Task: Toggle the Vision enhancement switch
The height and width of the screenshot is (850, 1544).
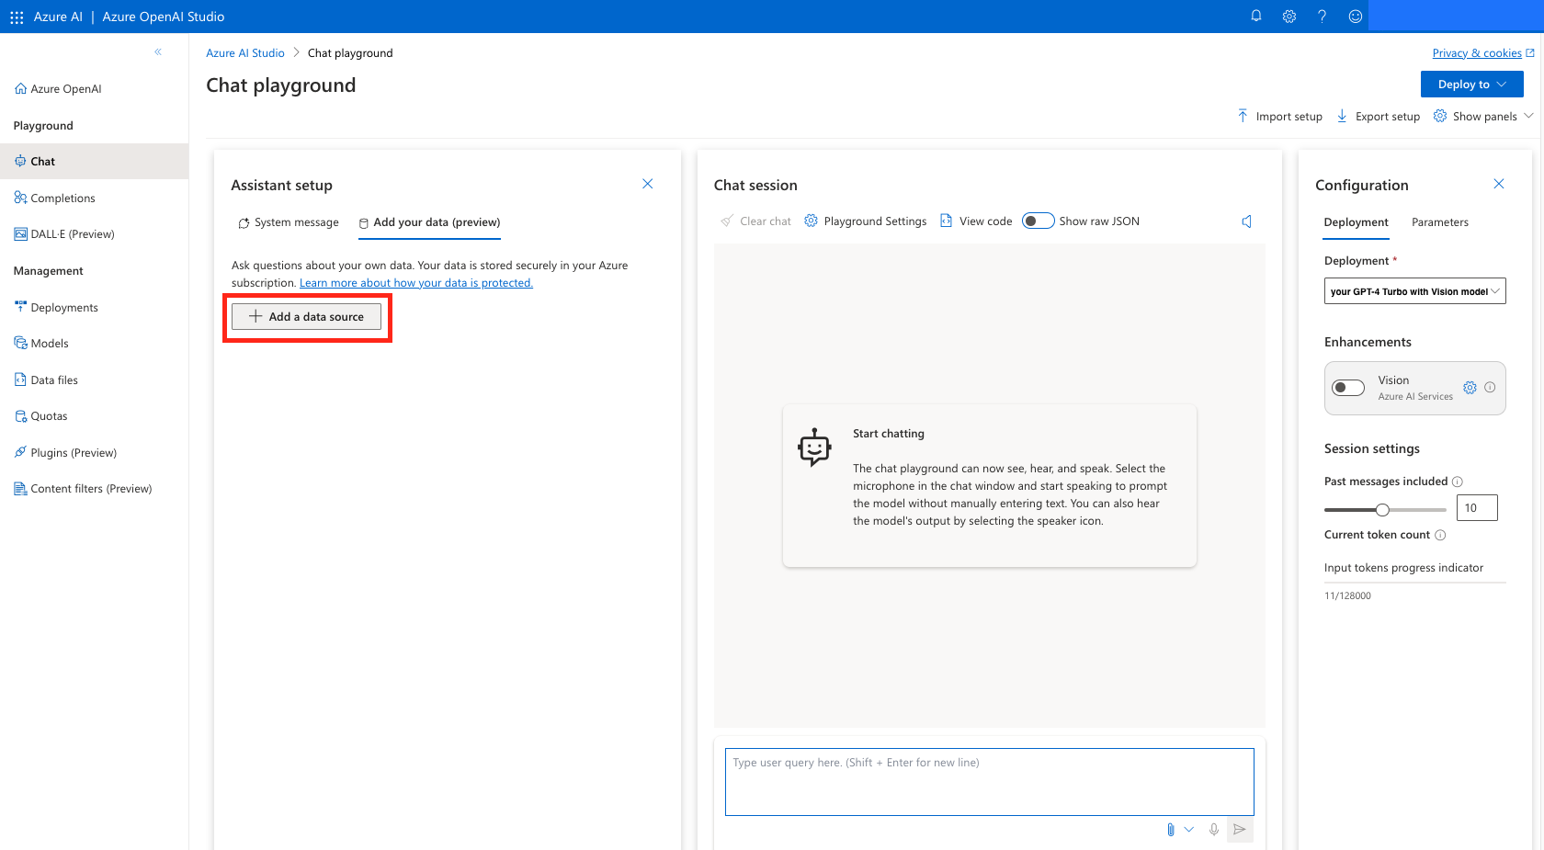Action: coord(1348,388)
